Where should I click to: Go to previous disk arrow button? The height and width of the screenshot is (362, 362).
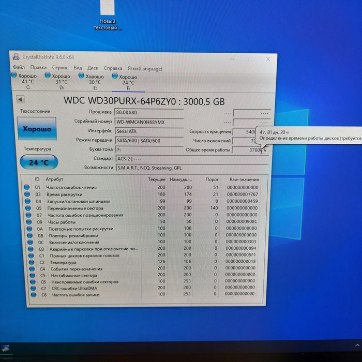[20, 99]
